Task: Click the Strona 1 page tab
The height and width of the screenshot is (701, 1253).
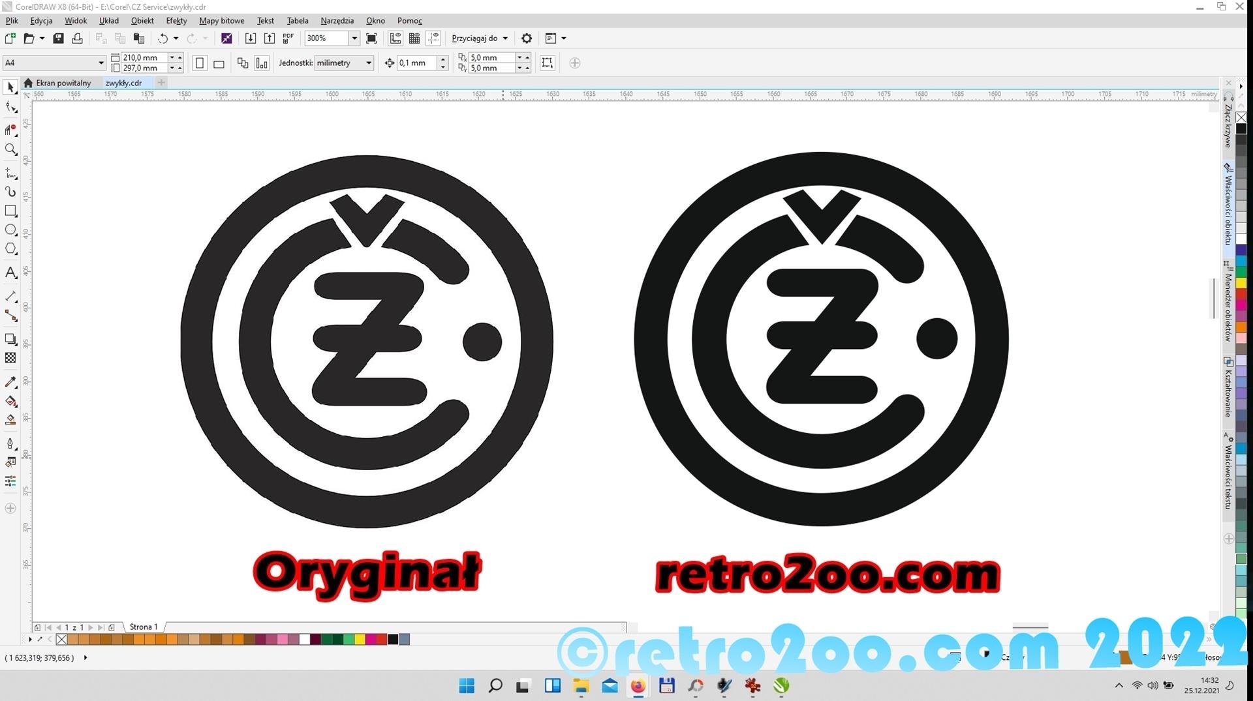Action: [x=144, y=627]
